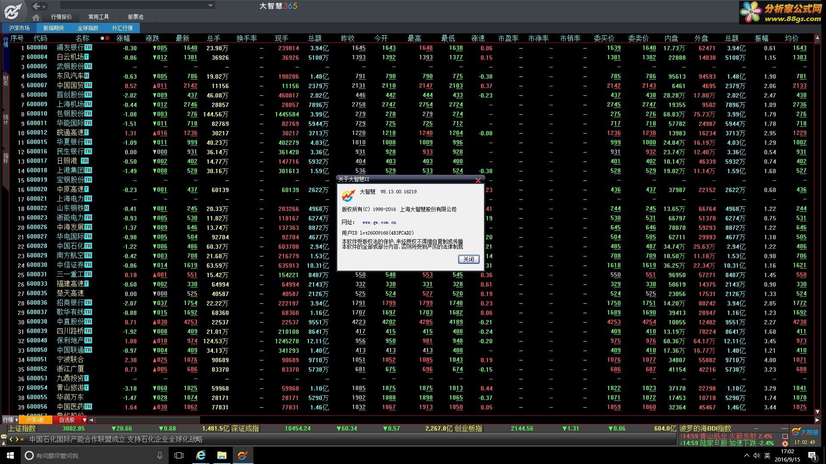Click the 大智慧 main logo icon
The image size is (826, 464).
pyautogui.click(x=13, y=11)
